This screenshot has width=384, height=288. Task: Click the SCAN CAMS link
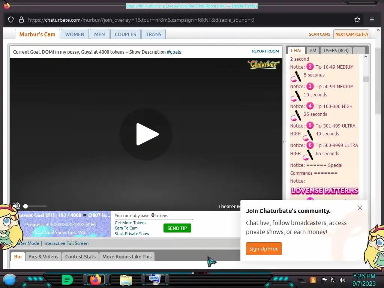coord(319,34)
